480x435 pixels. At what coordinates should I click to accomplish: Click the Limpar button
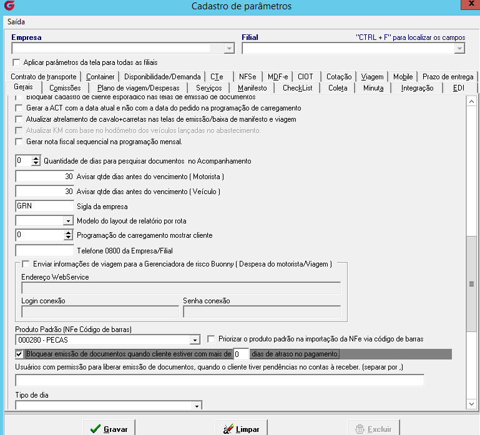pos(241,429)
